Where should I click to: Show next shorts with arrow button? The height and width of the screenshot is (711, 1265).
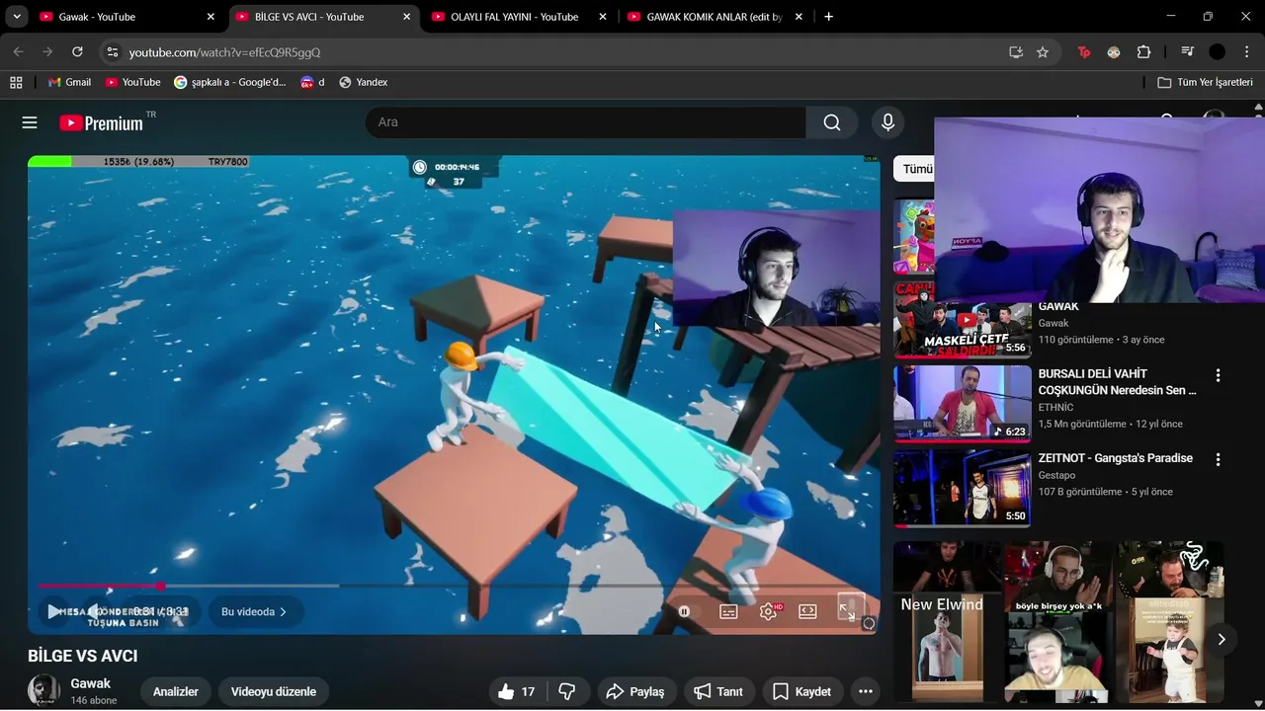click(x=1222, y=639)
